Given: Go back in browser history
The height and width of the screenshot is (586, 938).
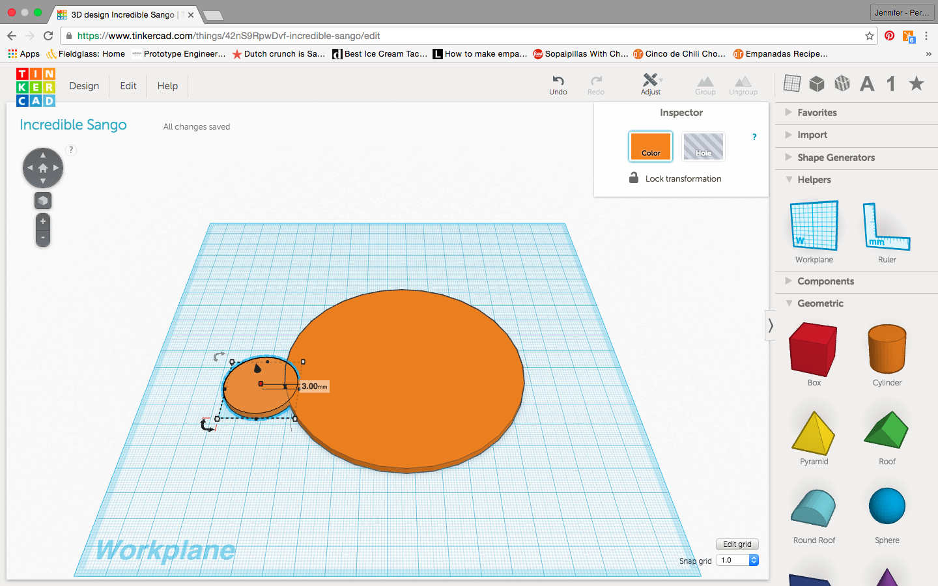Looking at the screenshot, I should (12, 36).
